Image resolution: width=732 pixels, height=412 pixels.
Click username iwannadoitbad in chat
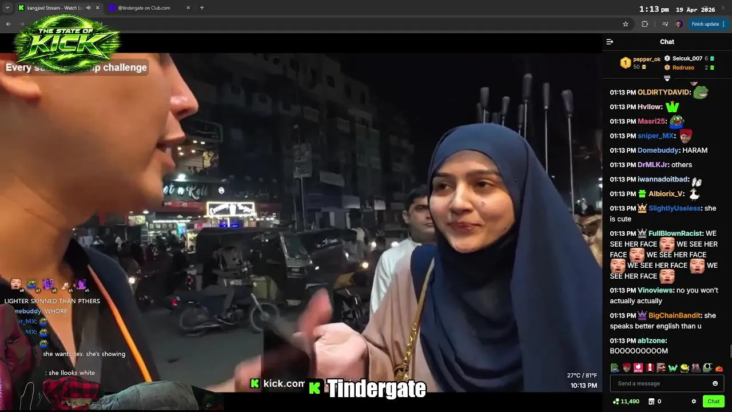(x=663, y=180)
